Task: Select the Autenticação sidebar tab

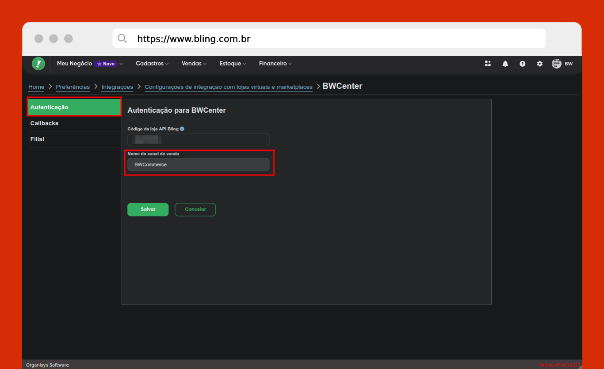Action: tap(74, 107)
